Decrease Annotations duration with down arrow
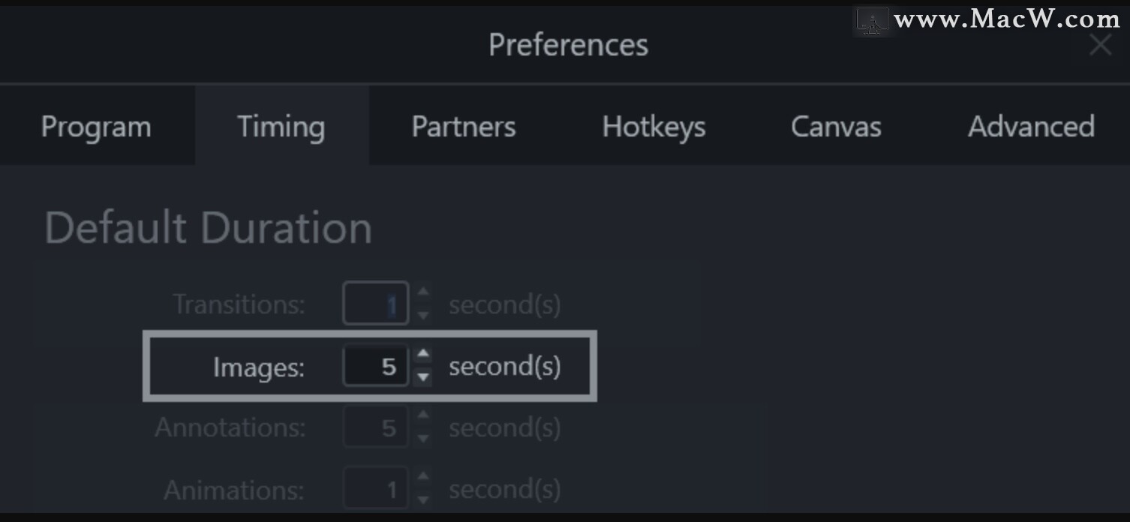Screen dimensions: 1130x522 click(423, 438)
